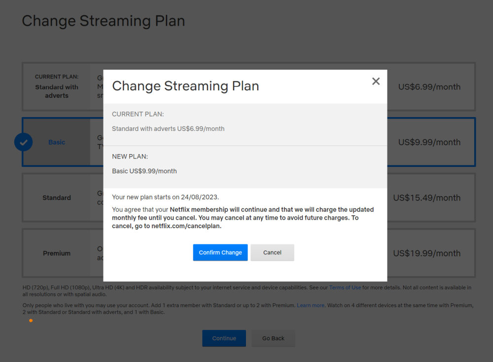The width and height of the screenshot is (493, 362).
Task: Click the dialog's Change Streaming Plan title
Action: [x=185, y=86]
